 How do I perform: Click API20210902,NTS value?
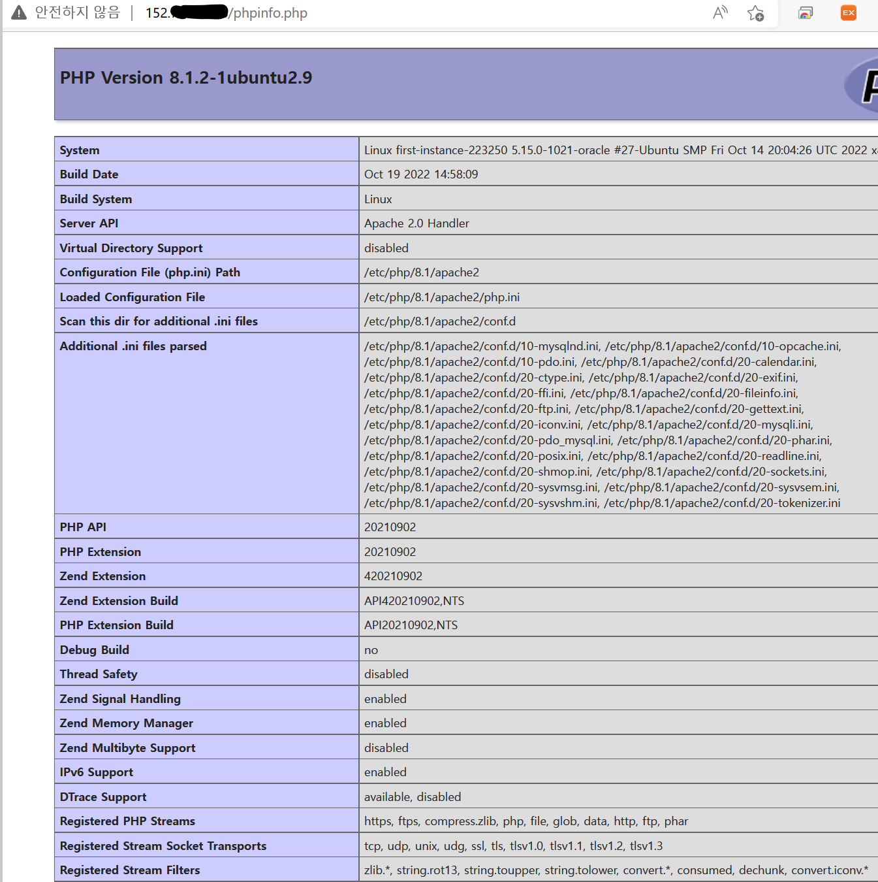(411, 625)
